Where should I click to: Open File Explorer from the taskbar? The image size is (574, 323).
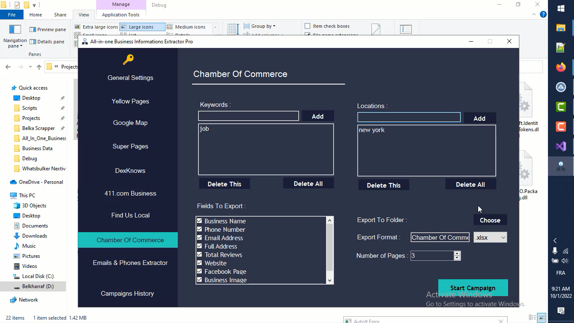561,28
